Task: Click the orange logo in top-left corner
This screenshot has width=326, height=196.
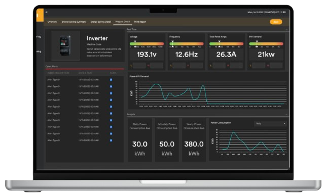Action: point(40,15)
